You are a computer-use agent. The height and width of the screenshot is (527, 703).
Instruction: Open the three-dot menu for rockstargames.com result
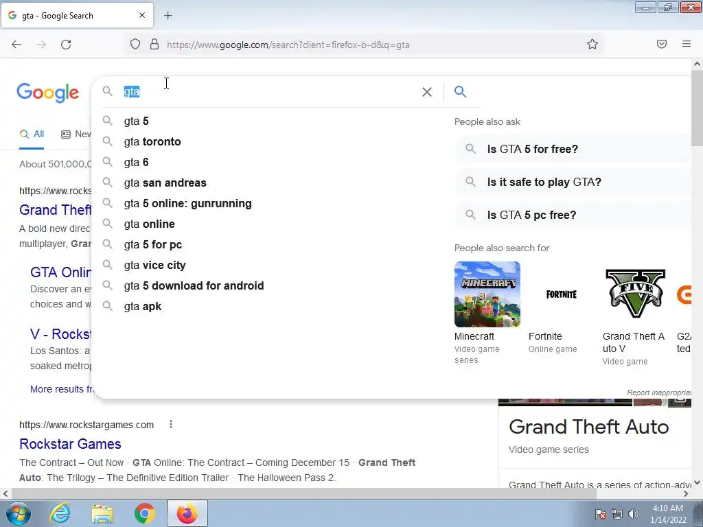click(x=171, y=424)
